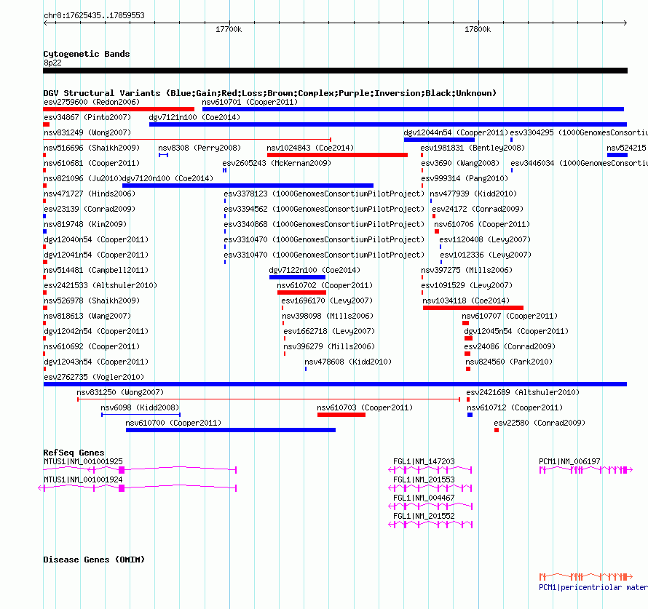This screenshot has height=609, width=648.
Task: Click the esv1981831 (Bentley2008) label
Action: 473,148
